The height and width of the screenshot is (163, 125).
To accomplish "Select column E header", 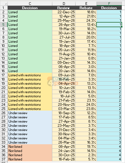I will click(86, 4).
